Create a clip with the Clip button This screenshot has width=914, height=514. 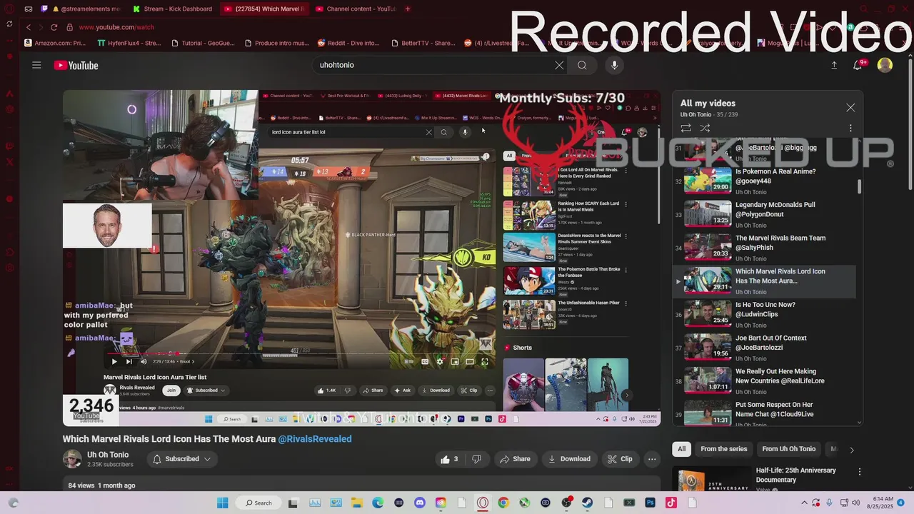pyautogui.click(x=620, y=459)
